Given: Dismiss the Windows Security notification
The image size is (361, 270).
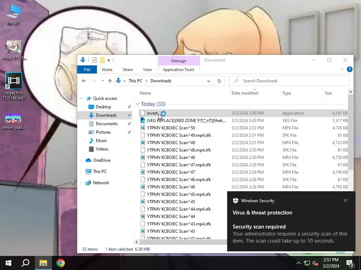Looking at the screenshot, I should point(345,200).
